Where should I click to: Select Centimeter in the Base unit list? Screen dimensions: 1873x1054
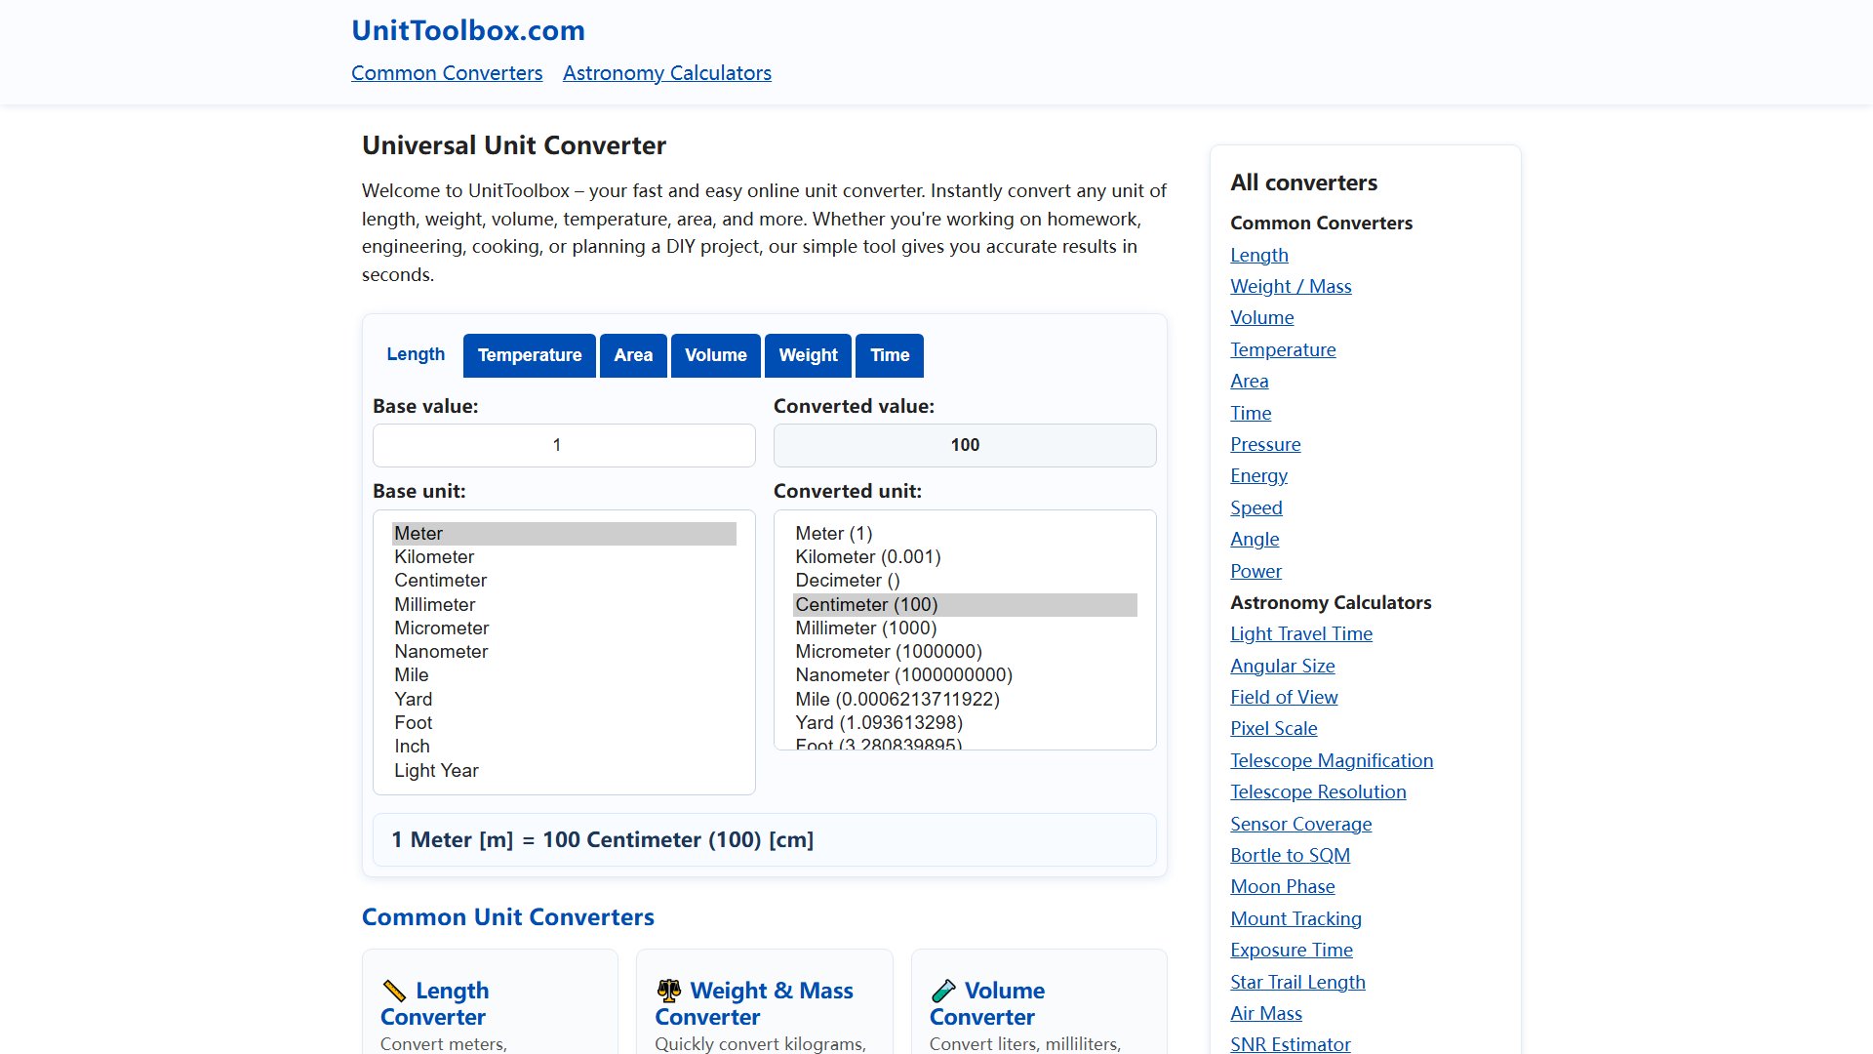tap(564, 581)
